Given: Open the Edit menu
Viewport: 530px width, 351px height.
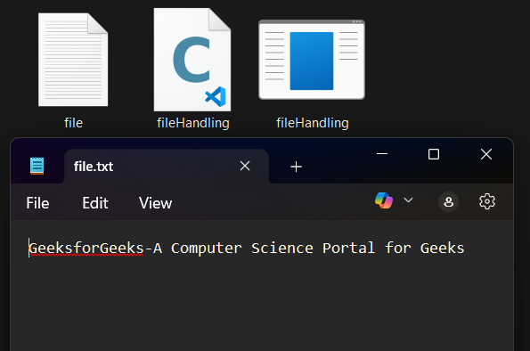Looking at the screenshot, I should [x=95, y=203].
